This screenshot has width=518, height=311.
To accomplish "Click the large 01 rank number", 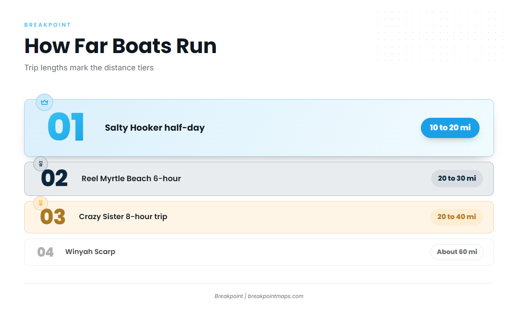I will pyautogui.click(x=66, y=127).
